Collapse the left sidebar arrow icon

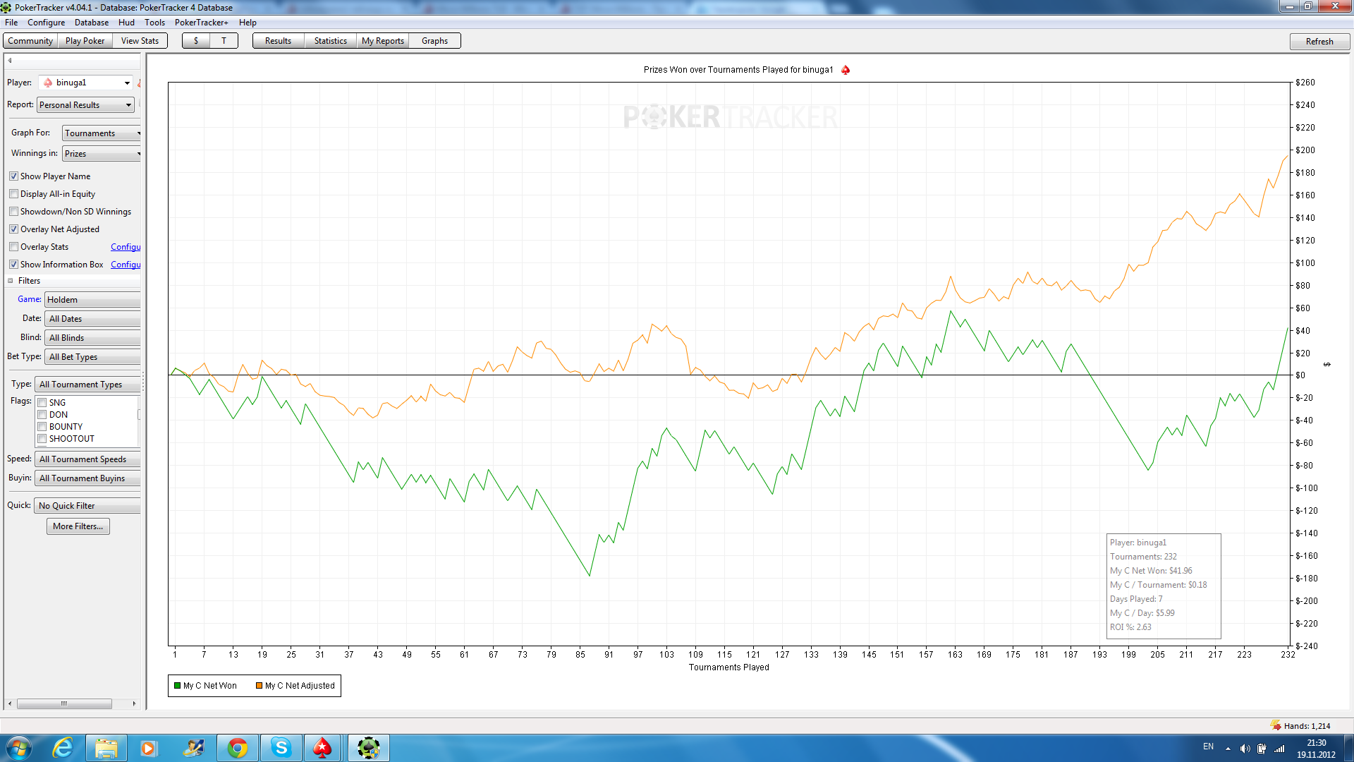(x=10, y=61)
